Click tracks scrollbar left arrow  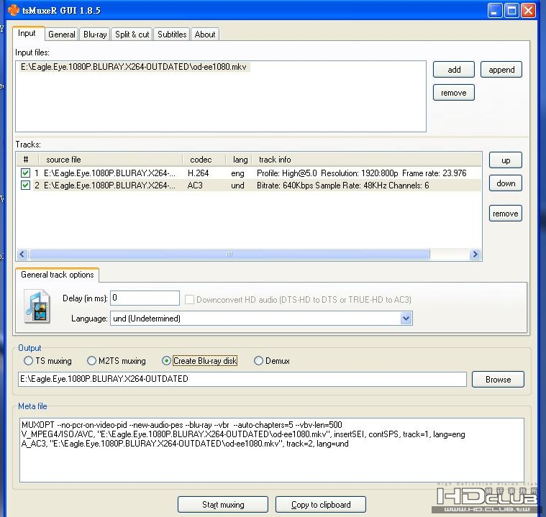point(22,254)
